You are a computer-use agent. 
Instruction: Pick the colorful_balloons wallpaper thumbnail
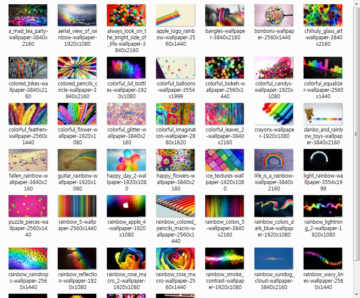[x=175, y=67]
